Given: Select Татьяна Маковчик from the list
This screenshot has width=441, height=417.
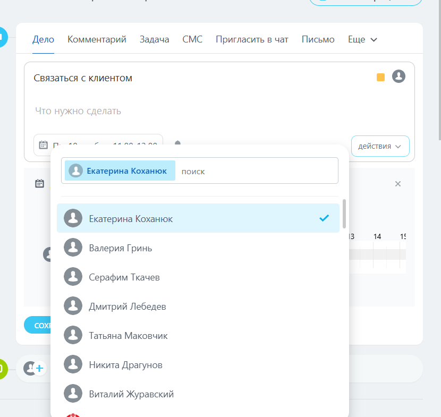Looking at the screenshot, I should click(x=198, y=335).
